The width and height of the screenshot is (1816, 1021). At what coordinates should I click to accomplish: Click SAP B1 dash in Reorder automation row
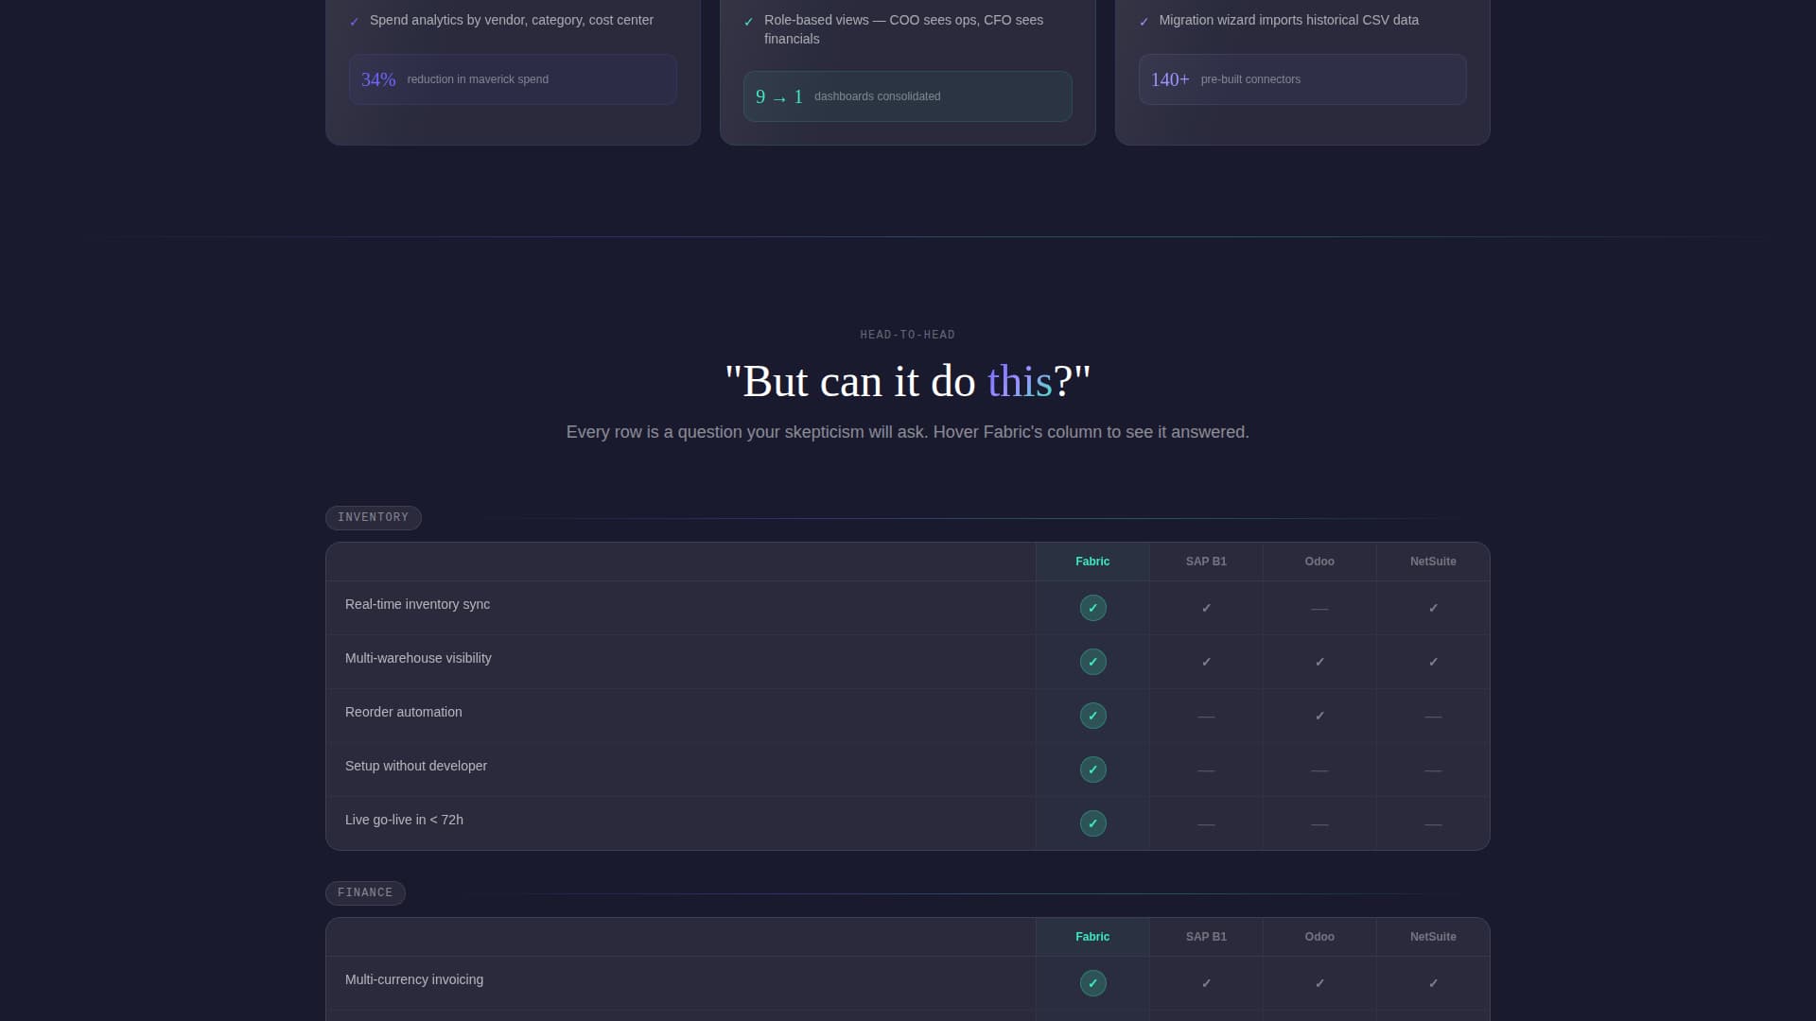click(x=1206, y=717)
